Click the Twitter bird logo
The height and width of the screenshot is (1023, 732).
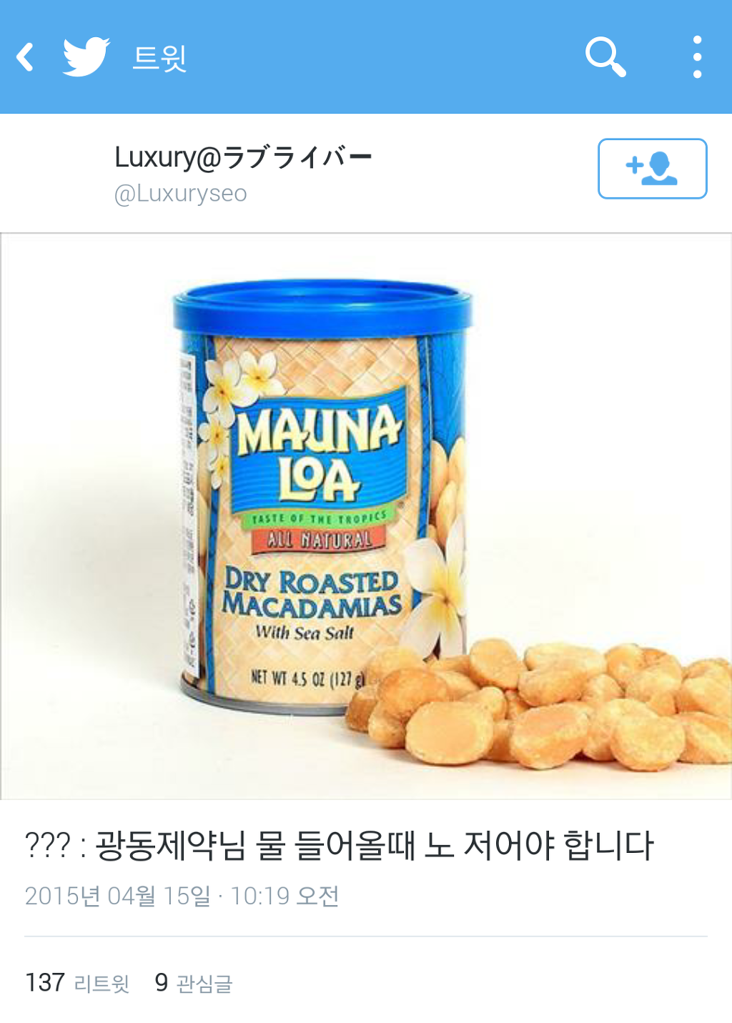[86, 56]
